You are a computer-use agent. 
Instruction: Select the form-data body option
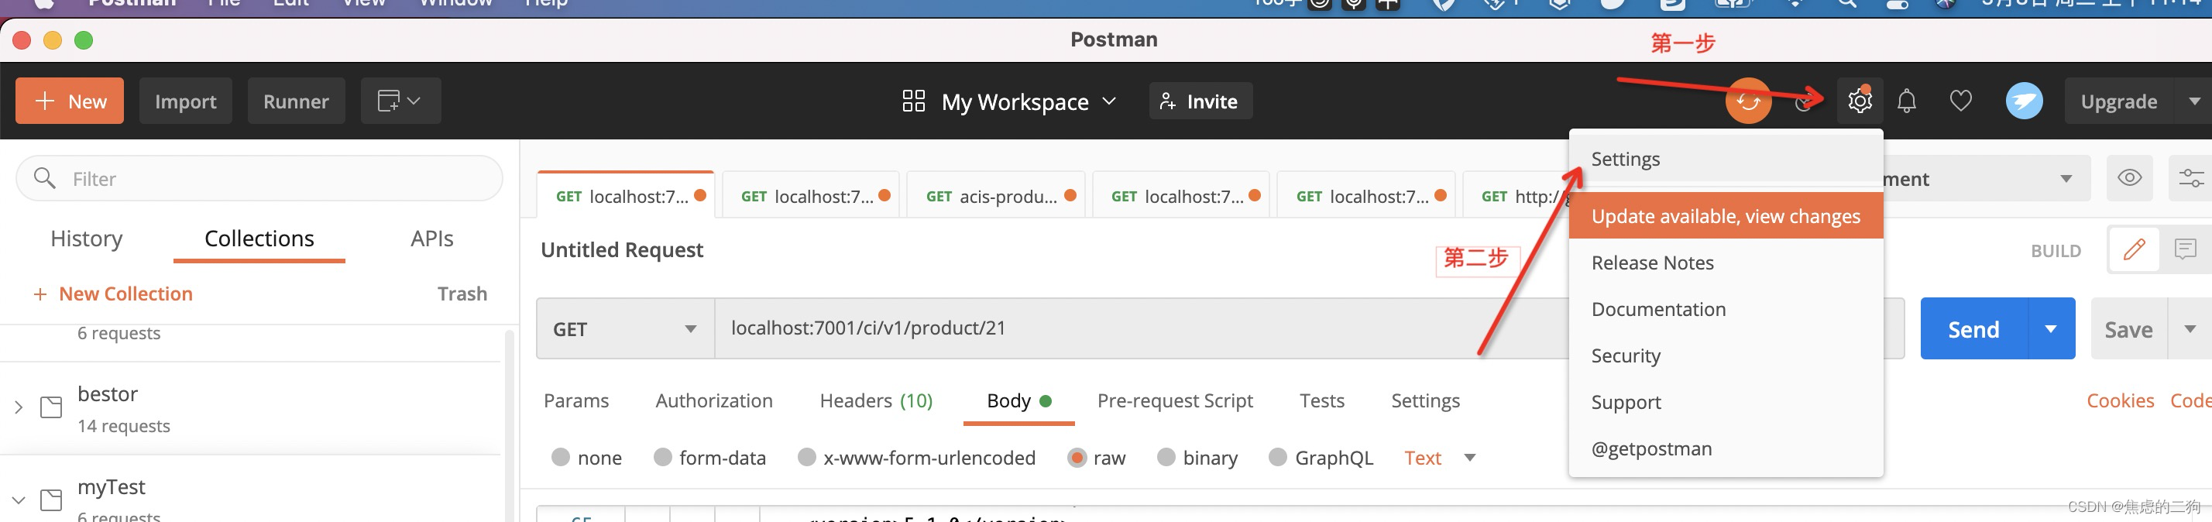(662, 458)
